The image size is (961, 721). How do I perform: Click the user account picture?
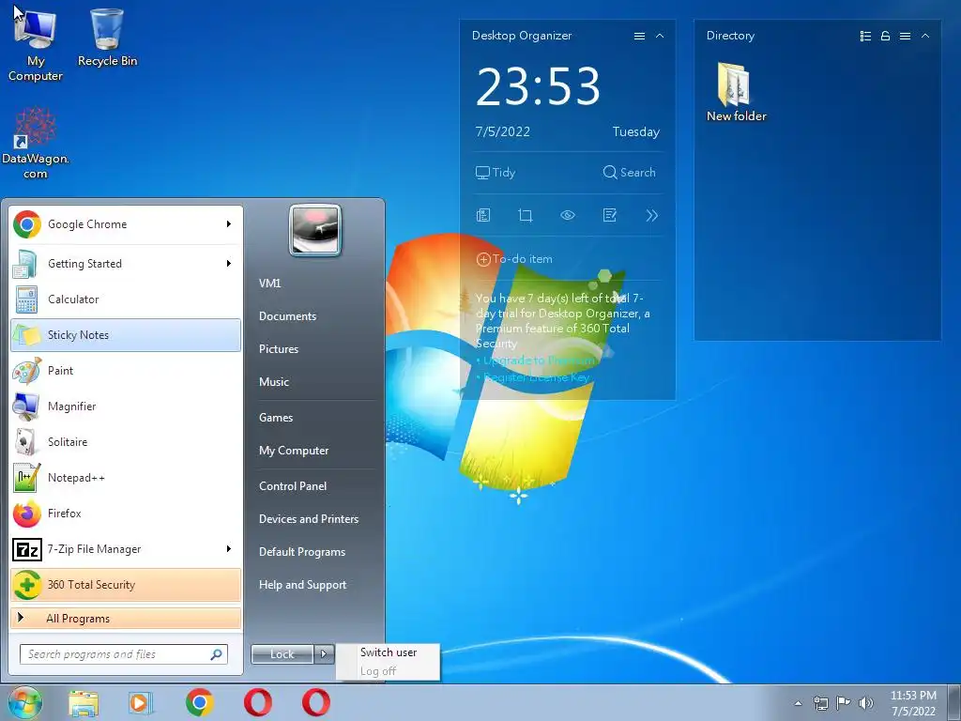click(x=315, y=230)
